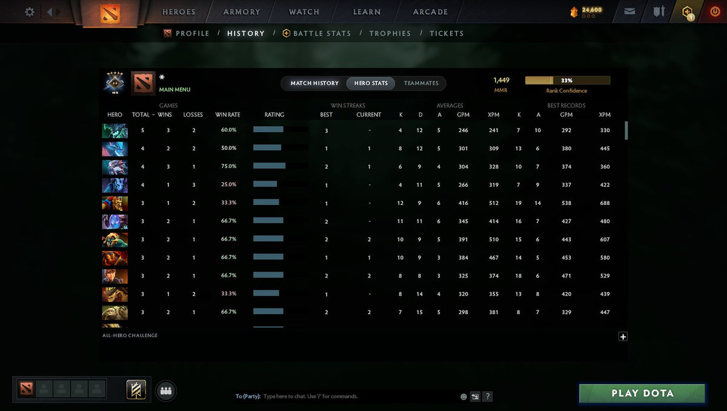This screenshot has width=727, height=411.
Task: Open the mail envelope icon
Action: pyautogui.click(x=629, y=12)
